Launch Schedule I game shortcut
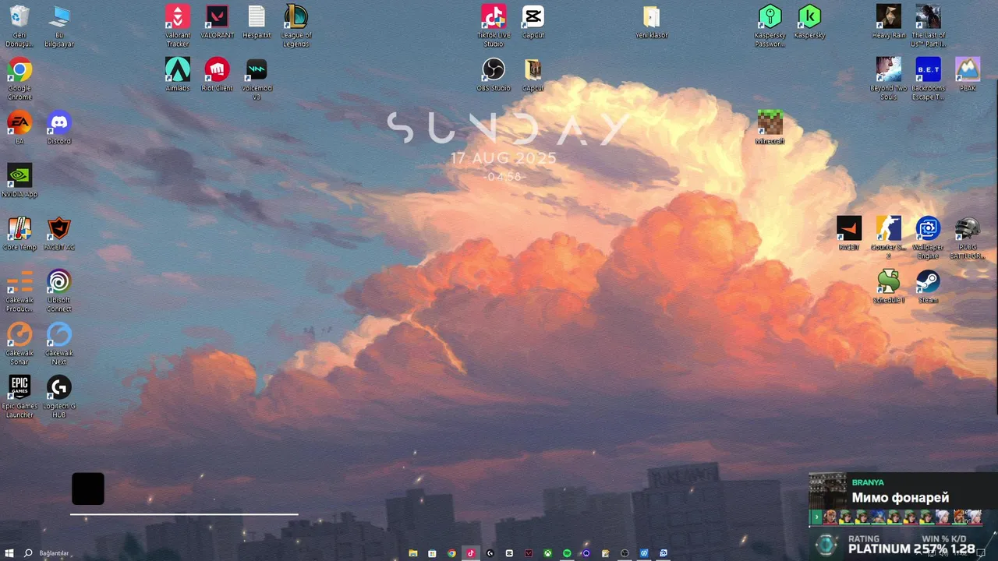Image resolution: width=998 pixels, height=561 pixels. [889, 286]
